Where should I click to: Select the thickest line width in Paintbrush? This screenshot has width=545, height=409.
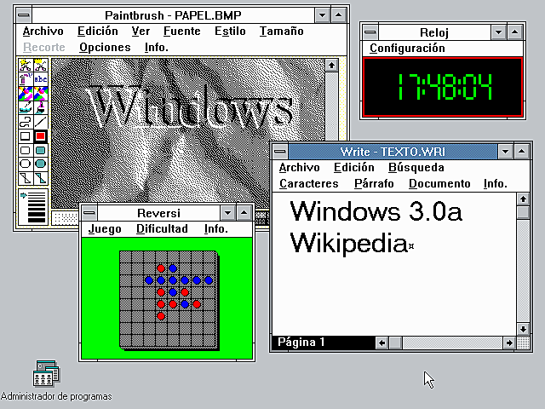click(37, 220)
